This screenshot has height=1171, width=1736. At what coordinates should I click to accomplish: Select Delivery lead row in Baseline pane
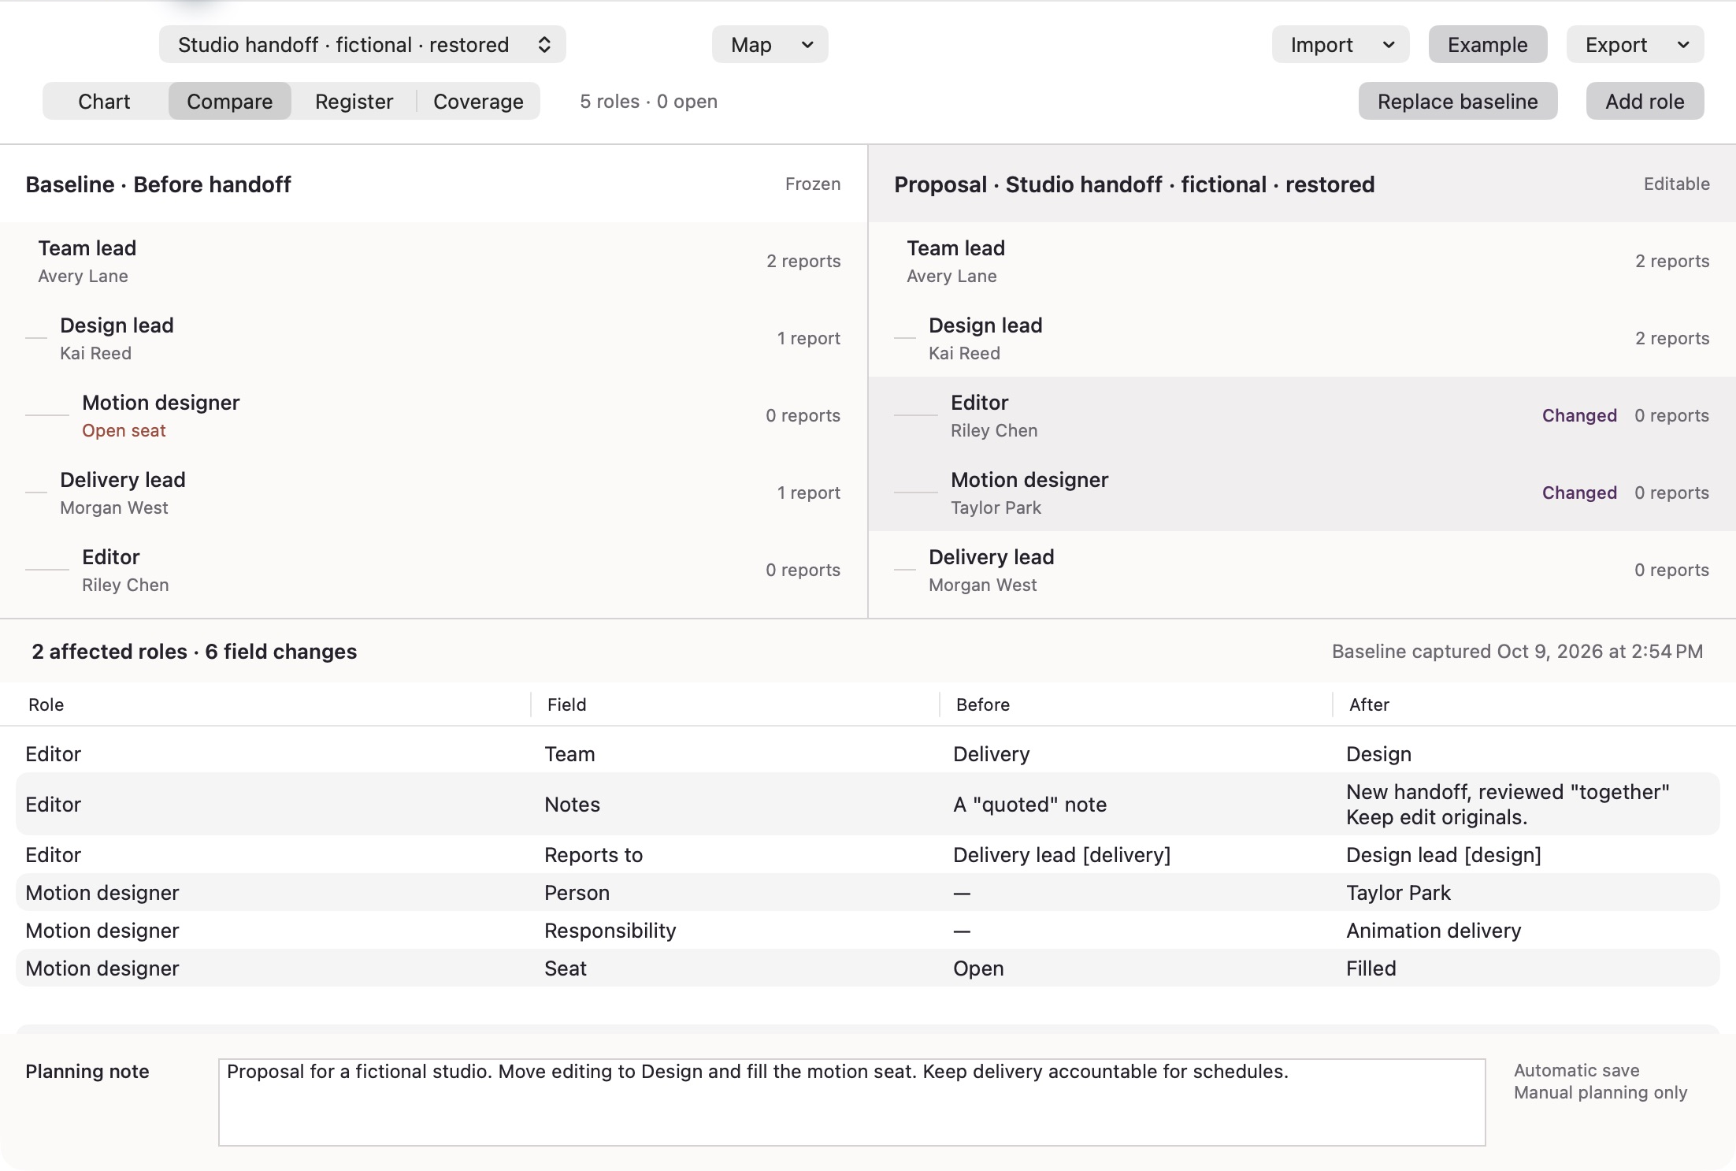(433, 493)
